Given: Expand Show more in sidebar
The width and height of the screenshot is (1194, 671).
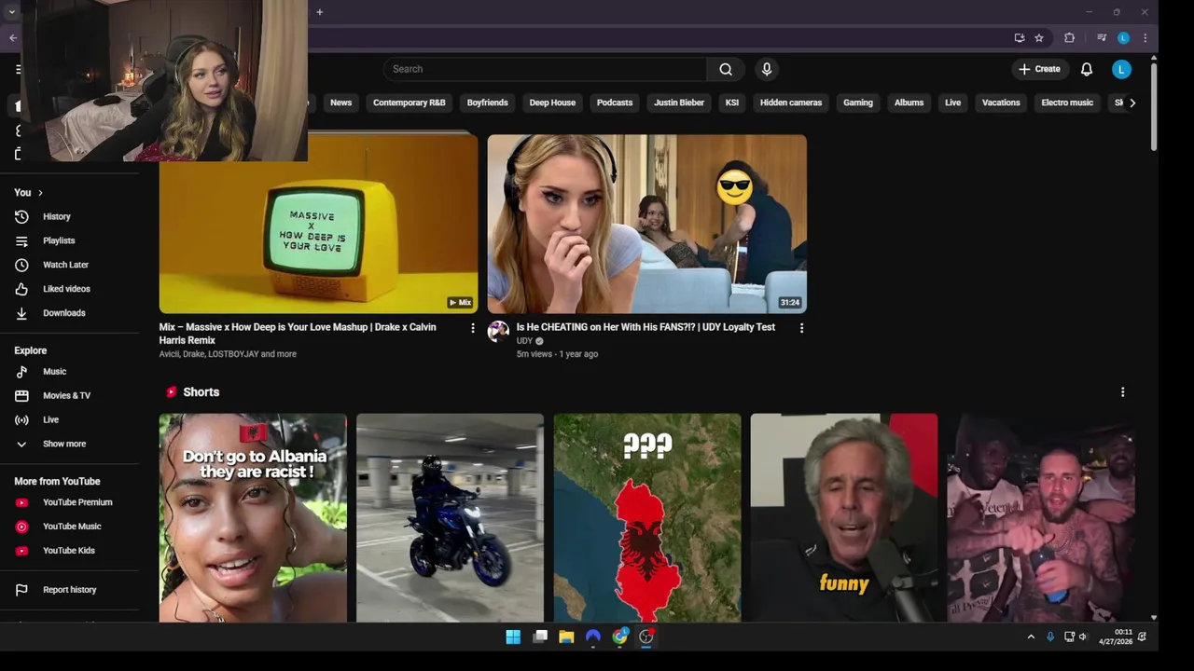Looking at the screenshot, I should pos(63,445).
